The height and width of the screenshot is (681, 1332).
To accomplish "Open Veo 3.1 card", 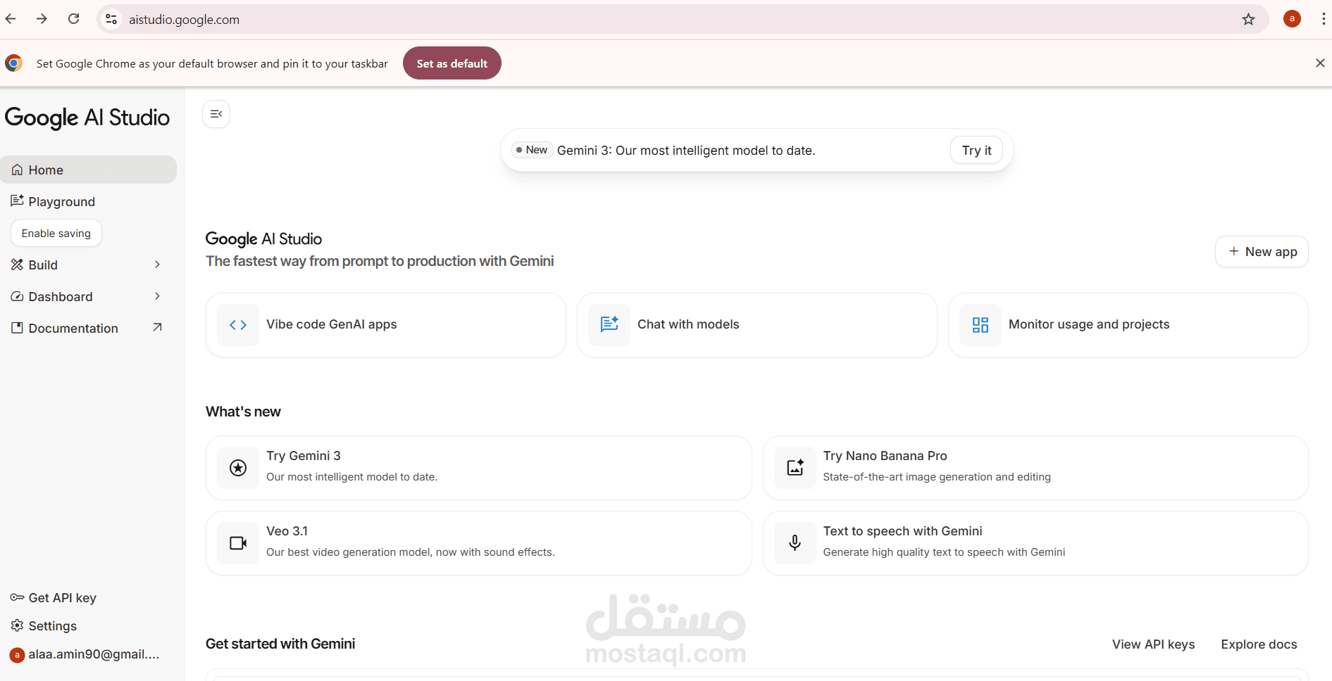I will pyautogui.click(x=479, y=543).
